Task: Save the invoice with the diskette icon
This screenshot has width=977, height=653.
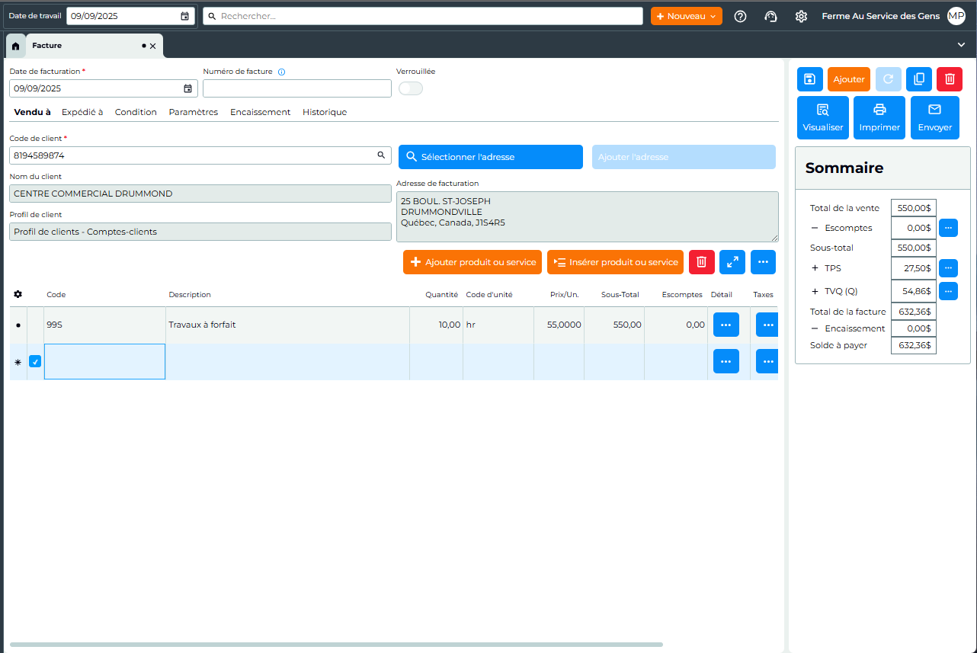Action: [x=809, y=79]
